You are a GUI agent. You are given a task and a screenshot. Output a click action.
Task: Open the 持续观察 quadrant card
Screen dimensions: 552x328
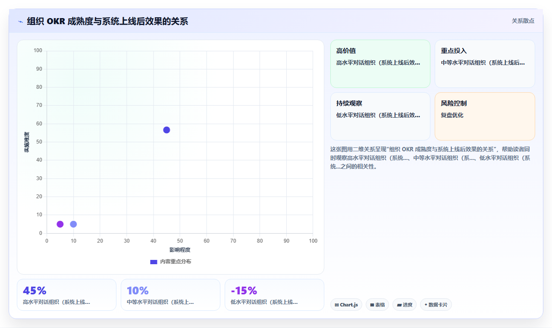point(380,116)
